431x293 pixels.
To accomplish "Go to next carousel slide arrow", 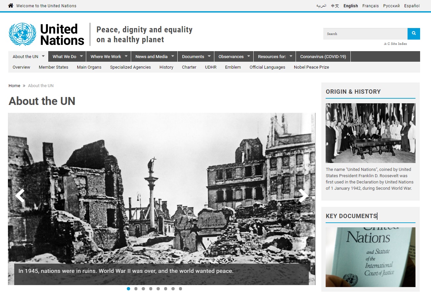I will [304, 196].
